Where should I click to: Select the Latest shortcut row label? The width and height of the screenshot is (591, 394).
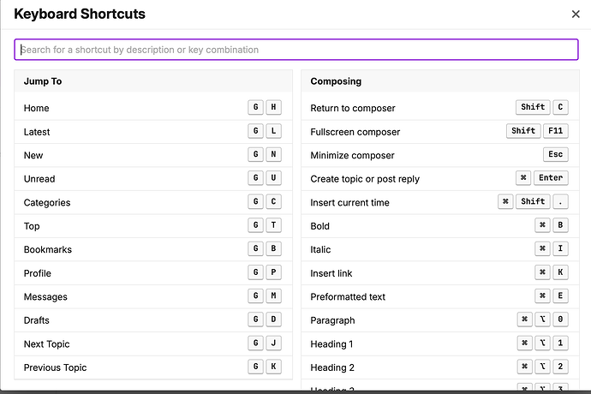(x=37, y=132)
